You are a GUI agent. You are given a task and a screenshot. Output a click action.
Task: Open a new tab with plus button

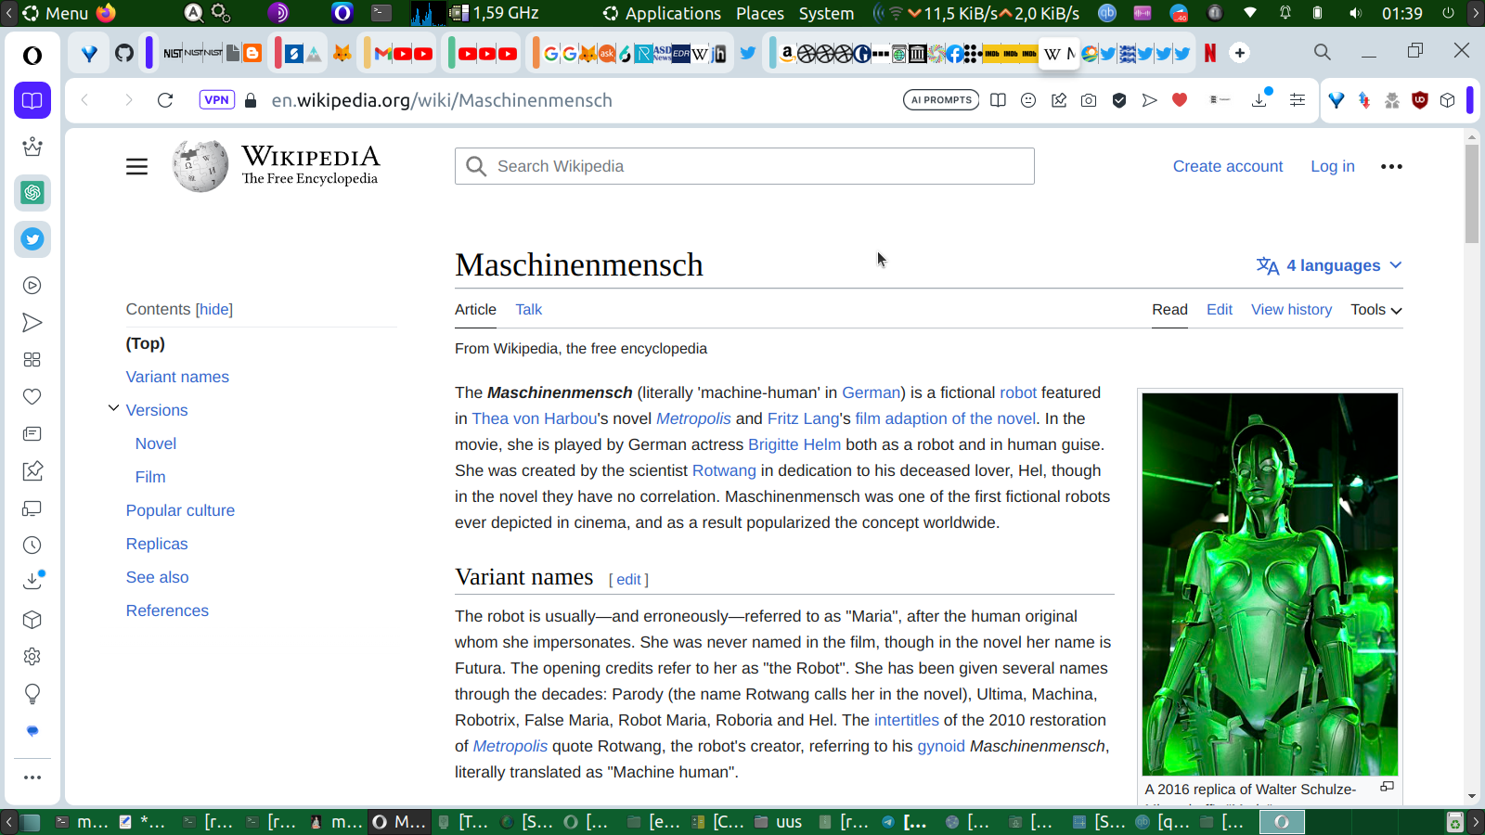pyautogui.click(x=1240, y=53)
